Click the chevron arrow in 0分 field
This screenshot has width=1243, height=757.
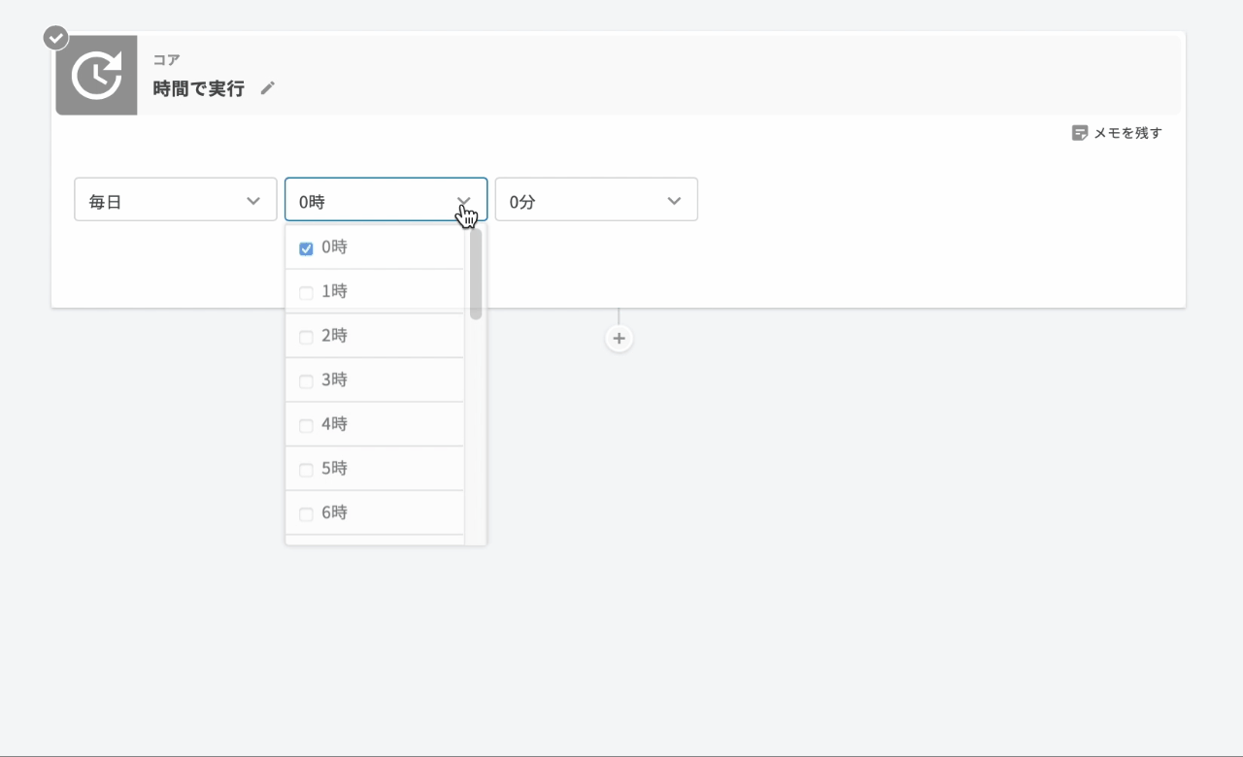point(674,201)
